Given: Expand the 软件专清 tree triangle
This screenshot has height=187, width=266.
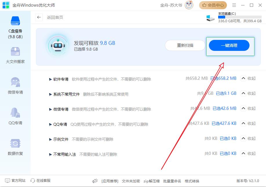Looking at the screenshot, I should (50, 79).
